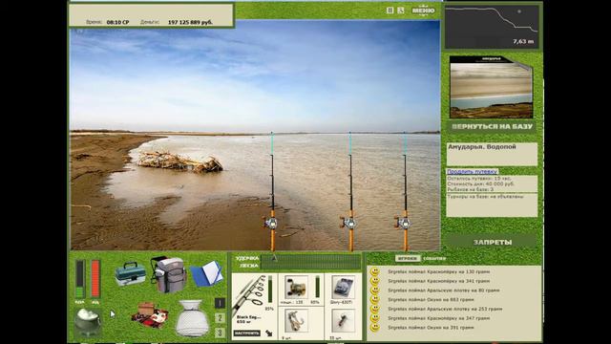
Task: Click the money amount 197 125 889 руб.
Action: (x=190, y=22)
